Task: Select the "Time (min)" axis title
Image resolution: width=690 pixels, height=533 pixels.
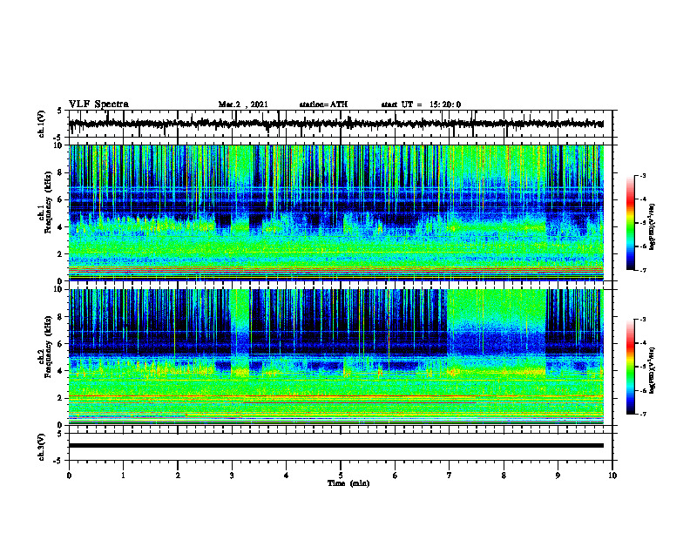Action: coord(348,483)
